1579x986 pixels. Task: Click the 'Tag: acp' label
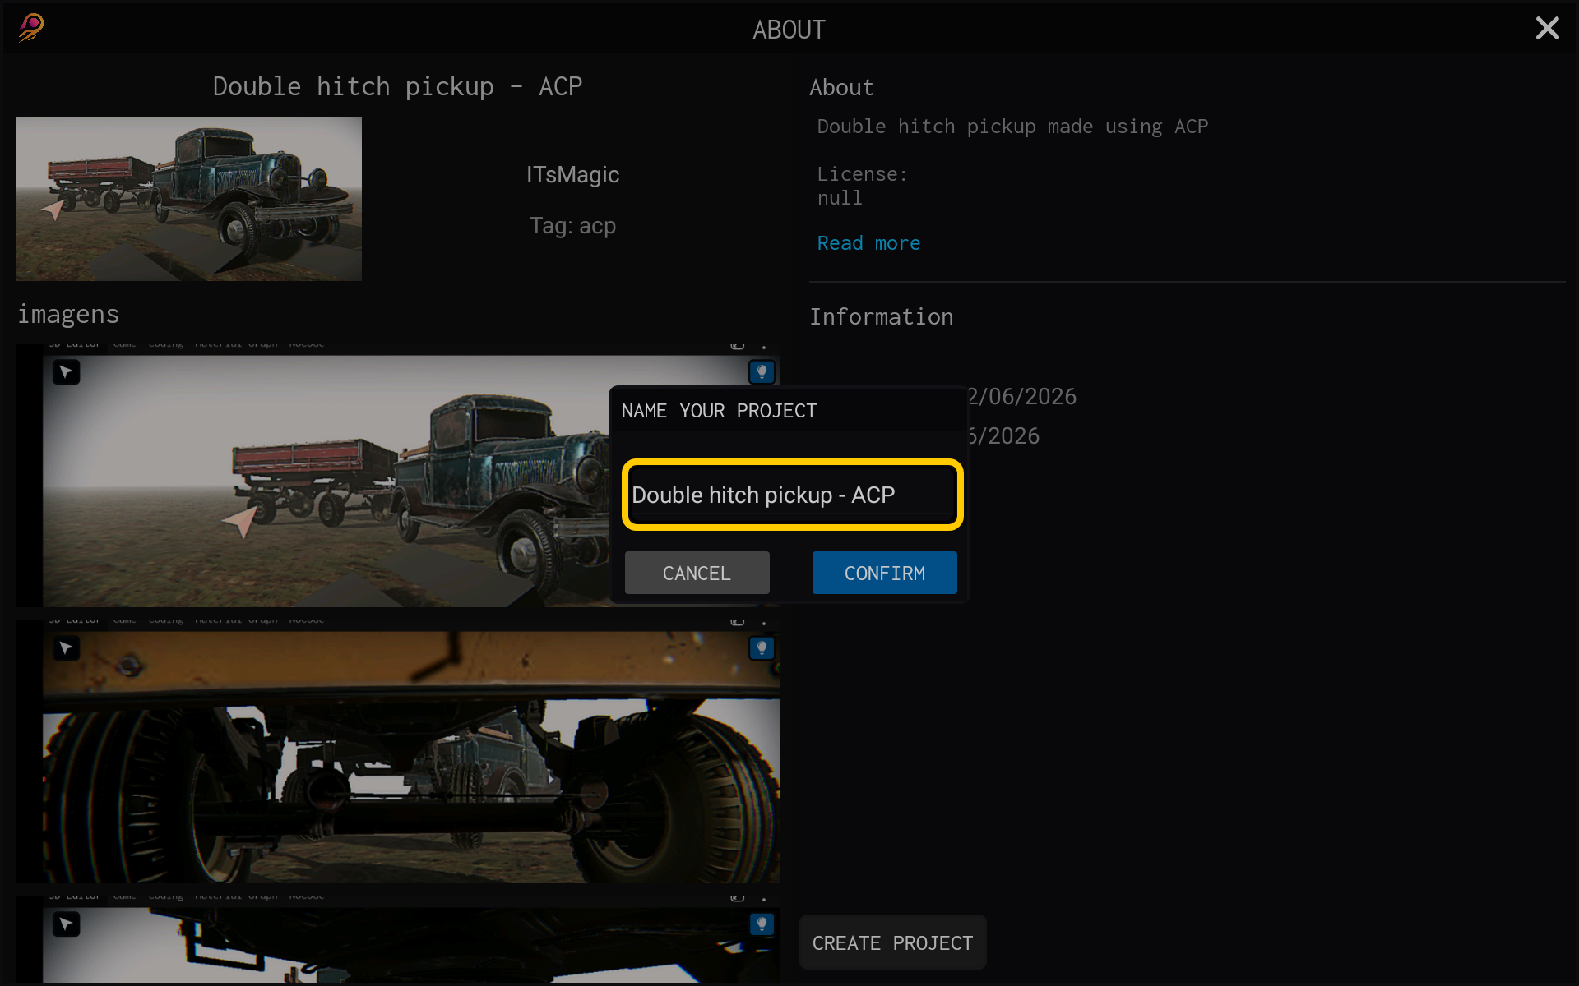[x=572, y=226]
